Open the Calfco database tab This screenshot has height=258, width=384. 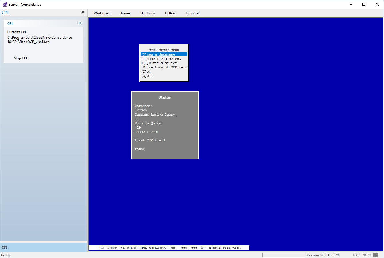coord(170,13)
